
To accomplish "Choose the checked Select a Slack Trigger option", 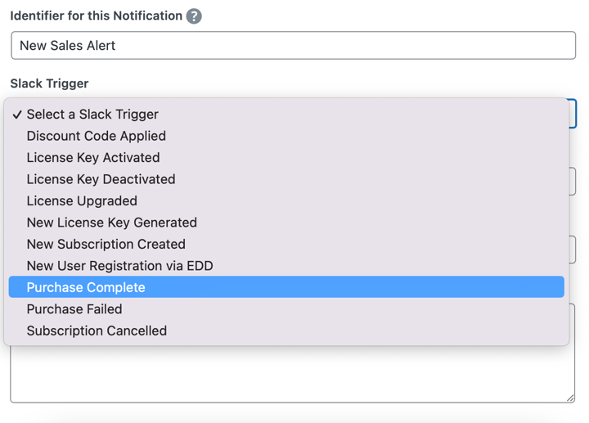I will (92, 115).
